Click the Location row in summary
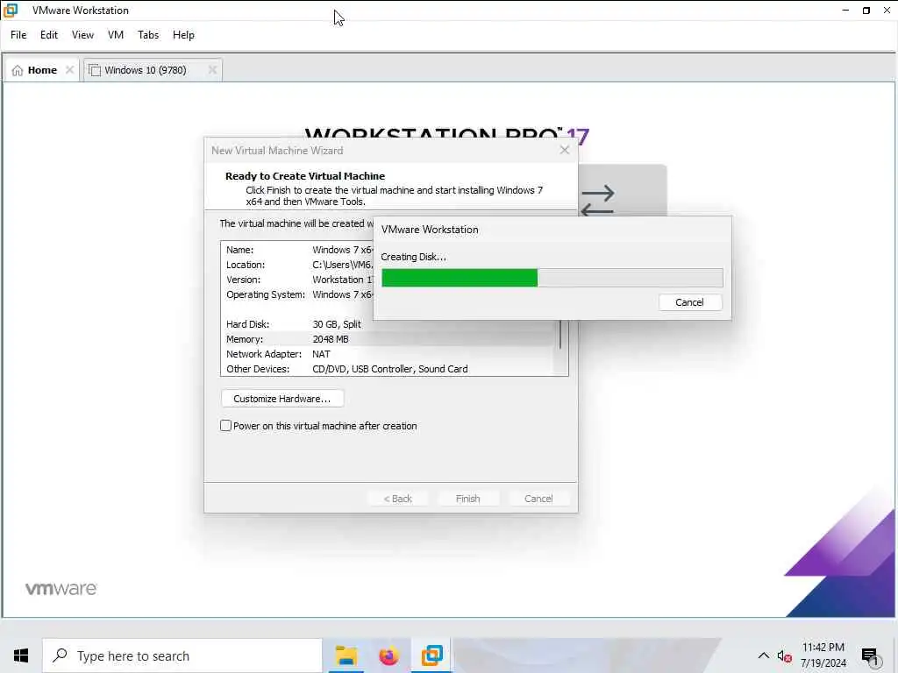 pyautogui.click(x=297, y=265)
